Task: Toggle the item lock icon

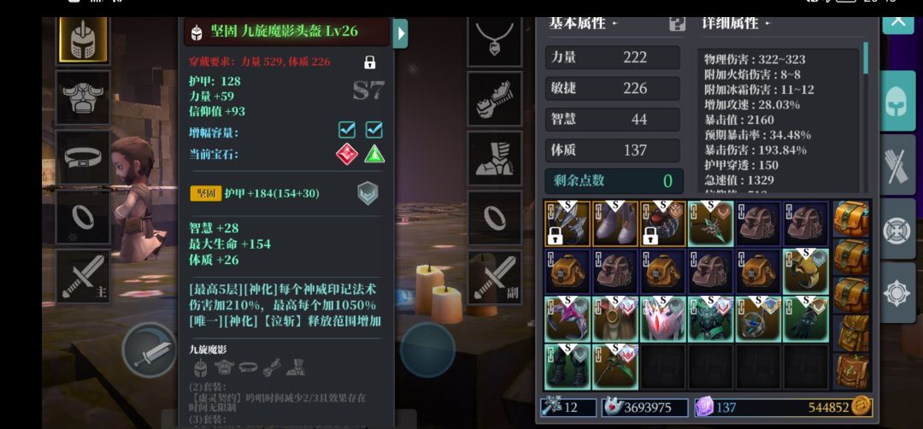Action: click(370, 62)
